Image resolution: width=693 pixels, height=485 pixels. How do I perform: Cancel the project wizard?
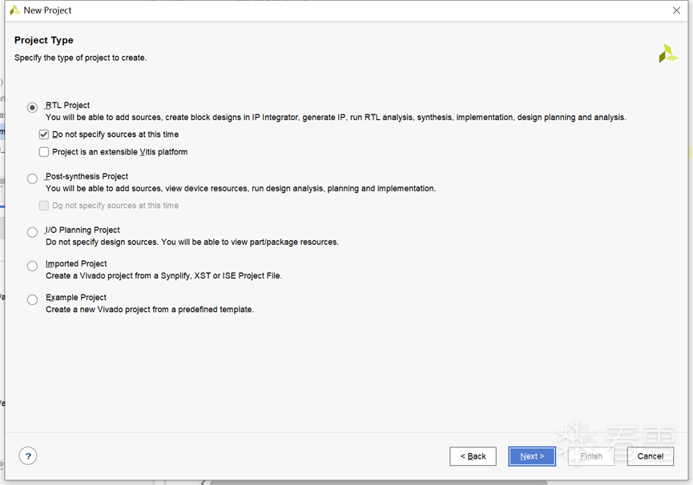coord(650,456)
